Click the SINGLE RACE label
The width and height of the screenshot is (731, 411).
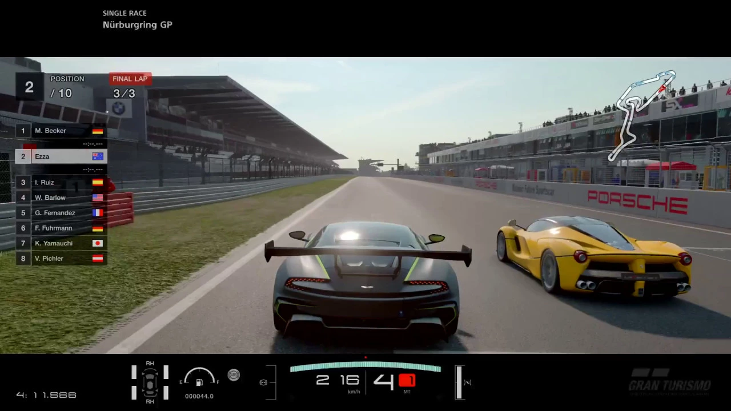[124, 13]
